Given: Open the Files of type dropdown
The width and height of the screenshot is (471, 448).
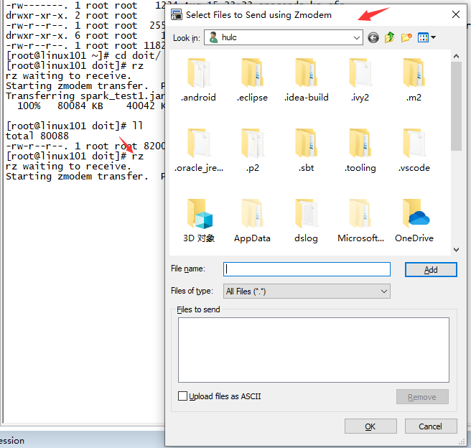Looking at the screenshot, I should (307, 291).
